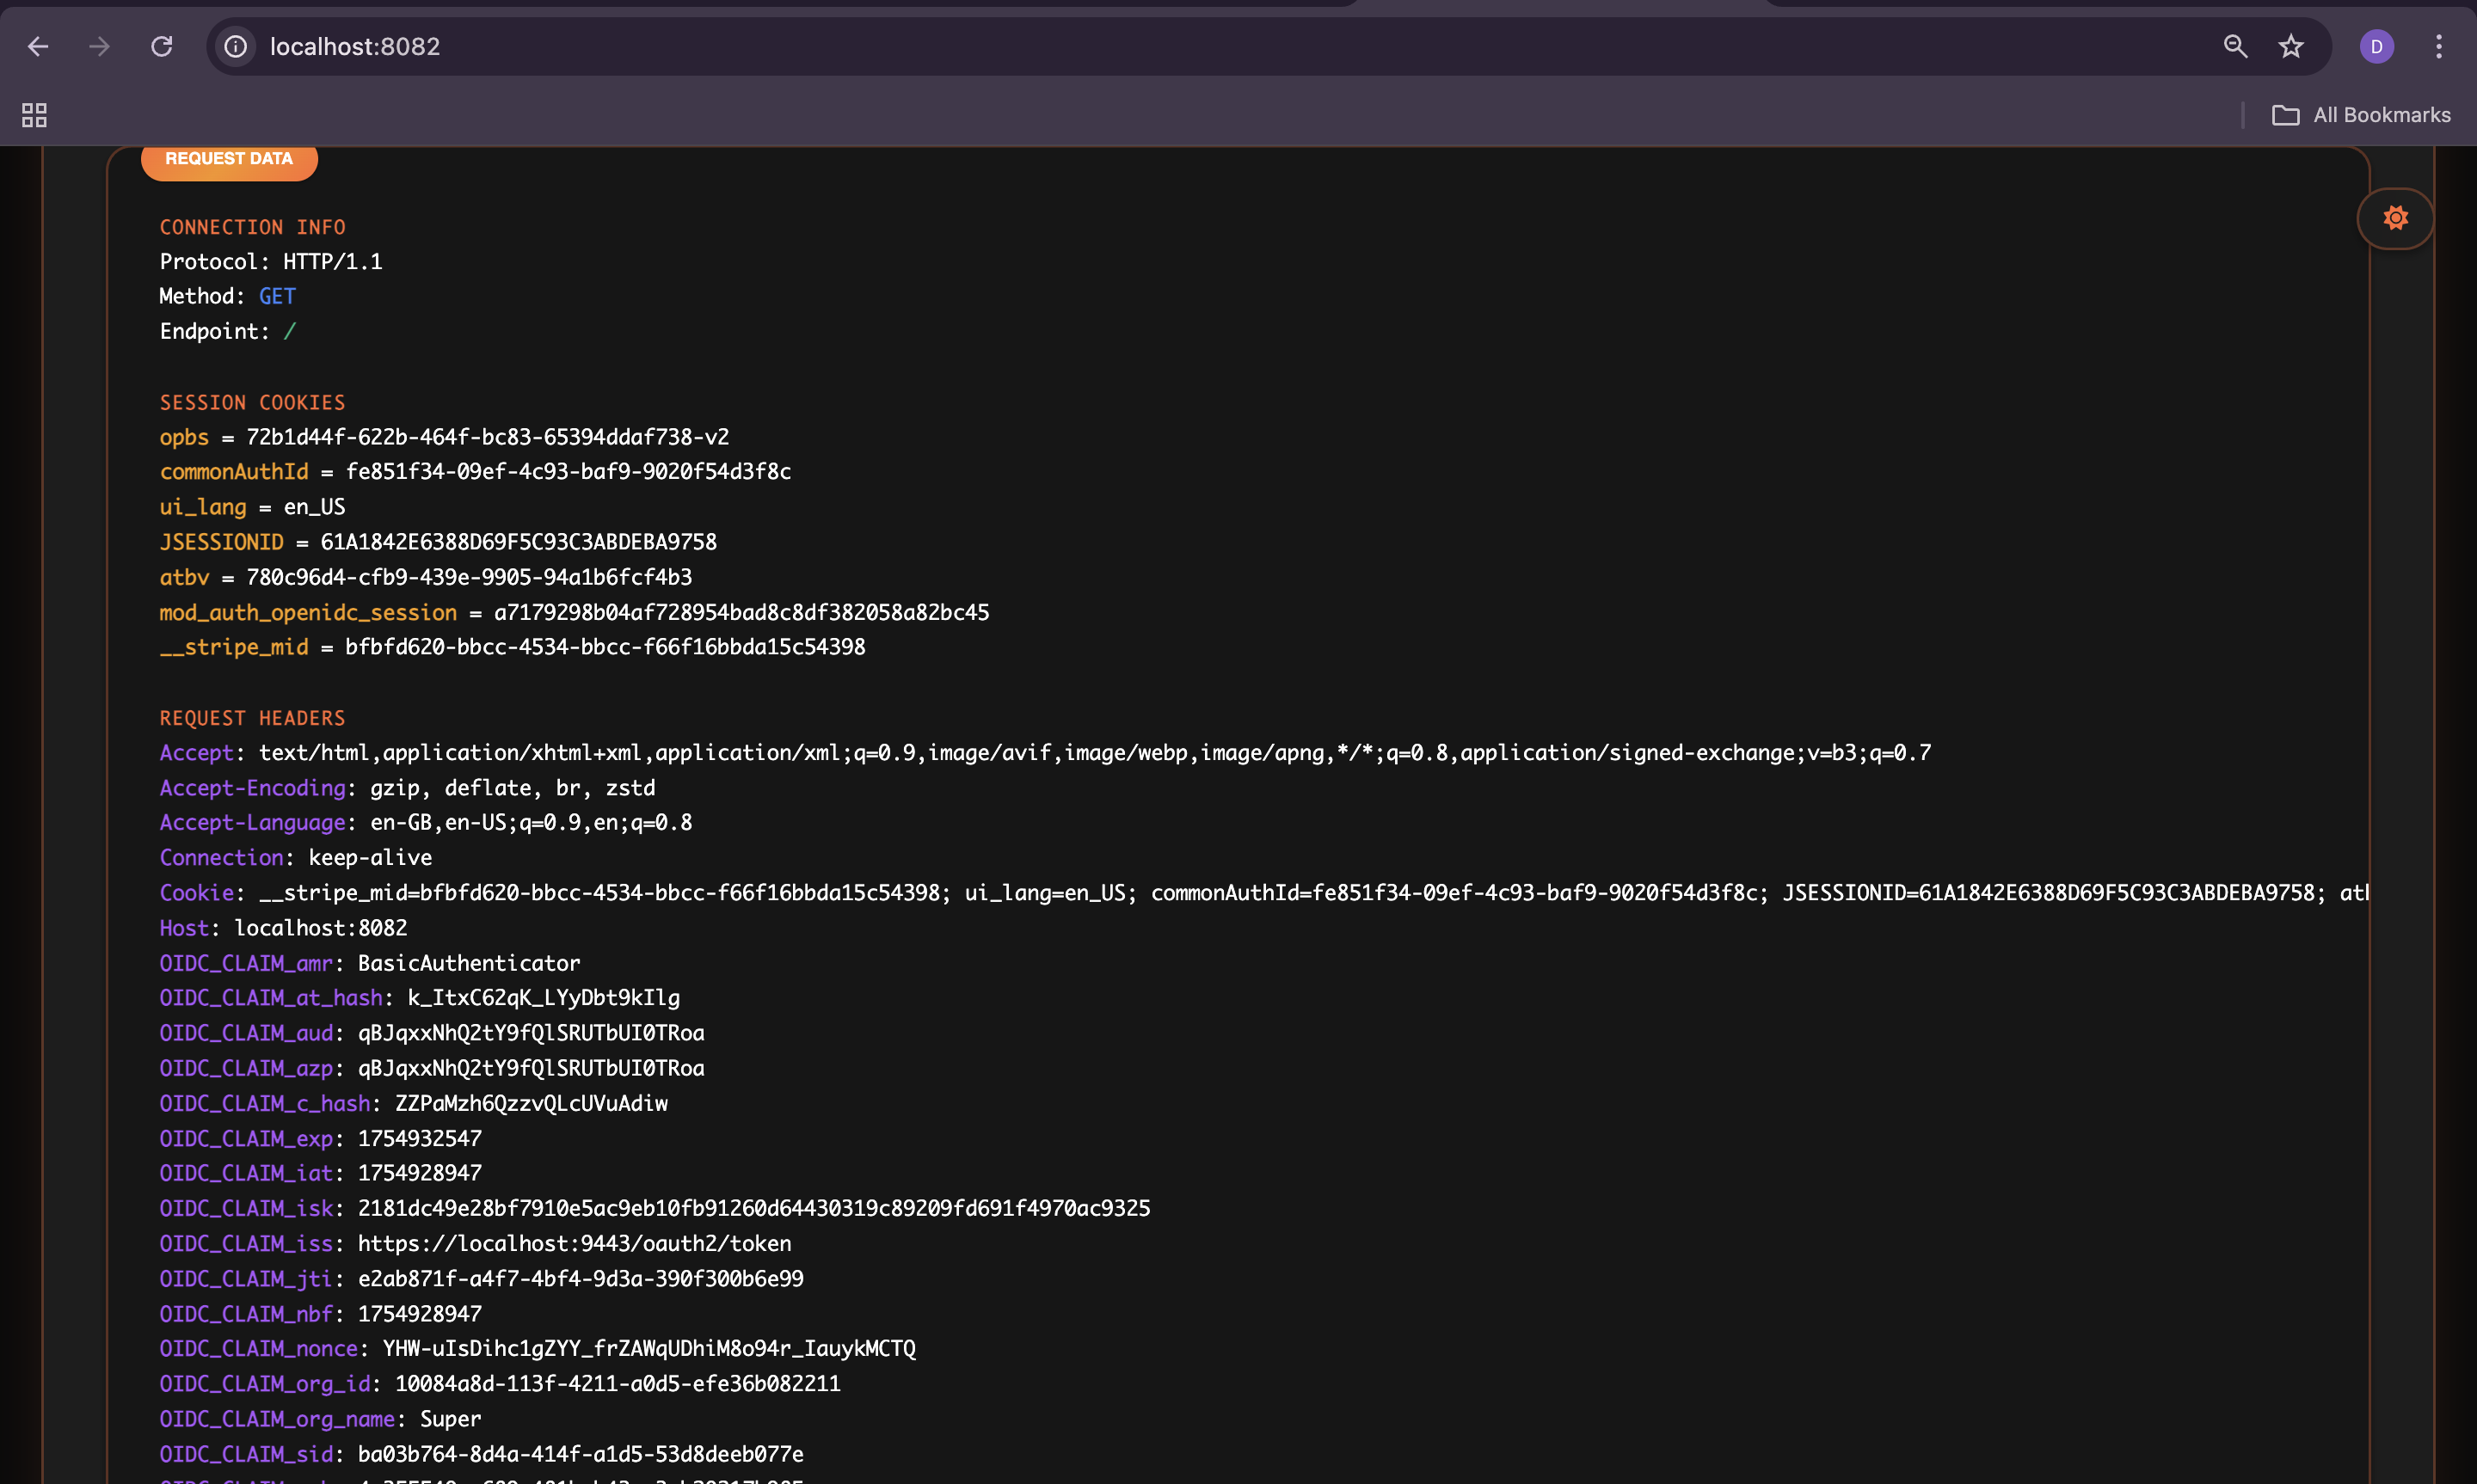Screen dimensions: 2477x1484
Task: Select the OIDC_CLAIM_aud header name
Action: coord(246,1033)
